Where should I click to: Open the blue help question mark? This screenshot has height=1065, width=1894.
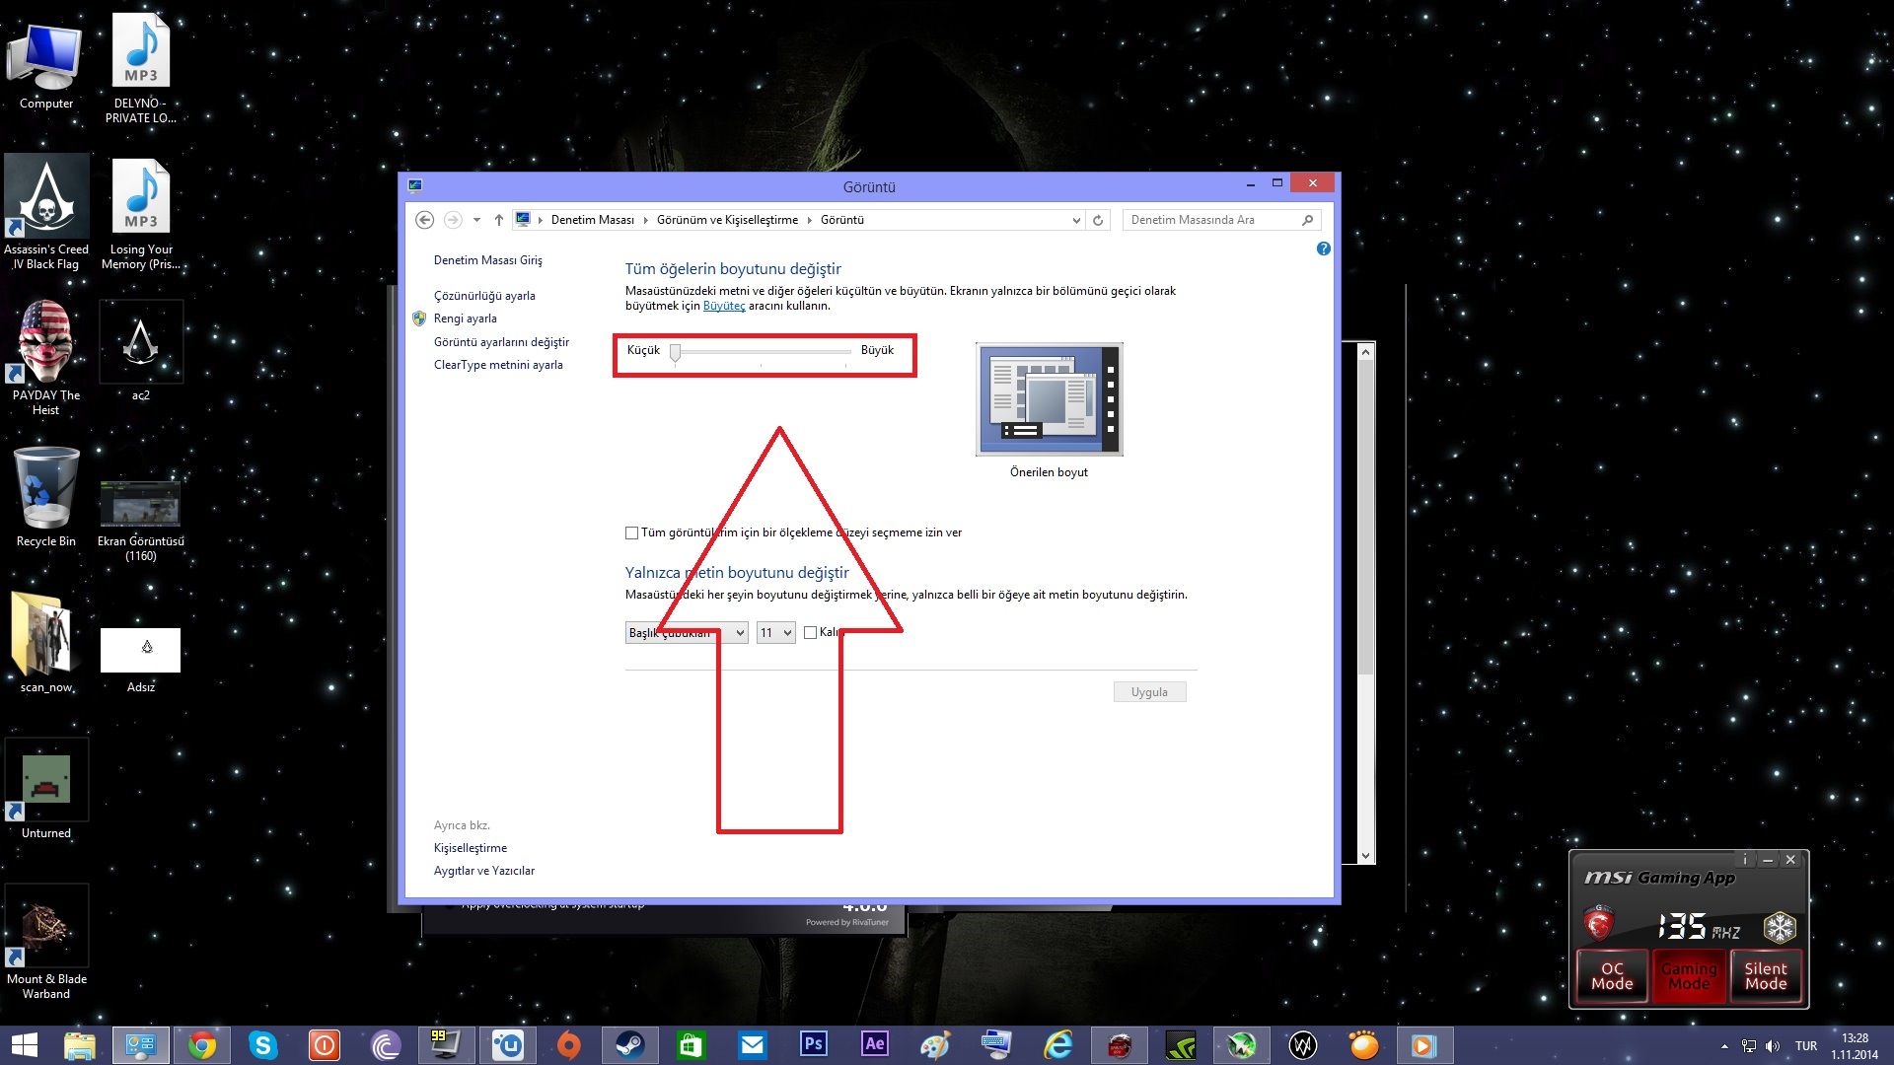(x=1324, y=248)
